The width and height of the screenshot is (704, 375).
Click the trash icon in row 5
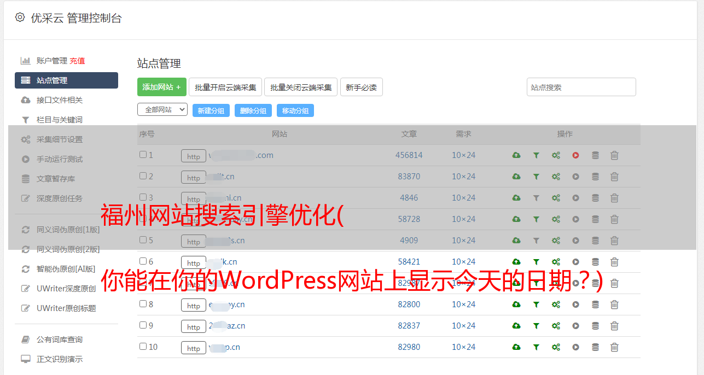tap(614, 241)
